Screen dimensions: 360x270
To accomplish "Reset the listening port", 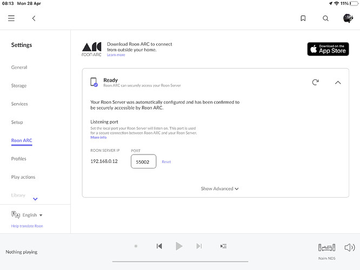I will pyautogui.click(x=166, y=161).
